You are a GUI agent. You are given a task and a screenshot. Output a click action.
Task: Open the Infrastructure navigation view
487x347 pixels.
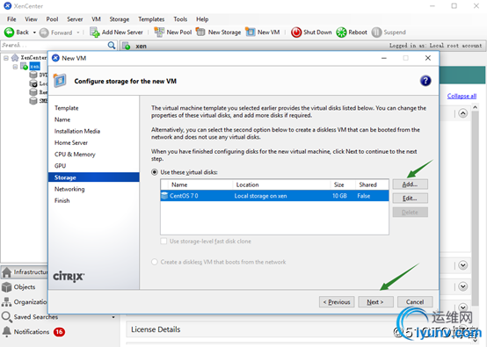(25, 272)
